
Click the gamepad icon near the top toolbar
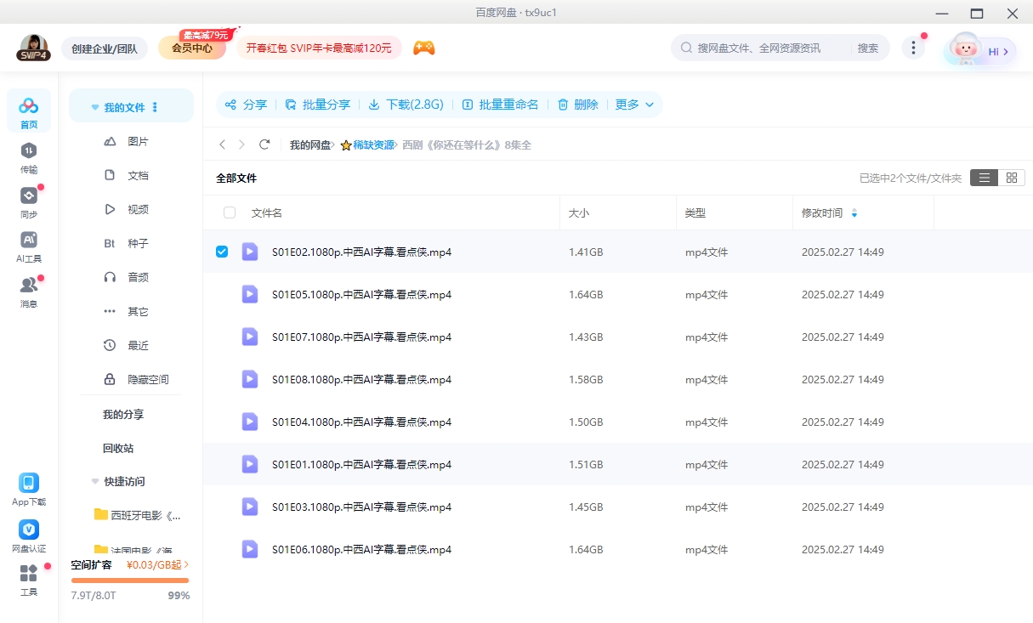coord(423,48)
